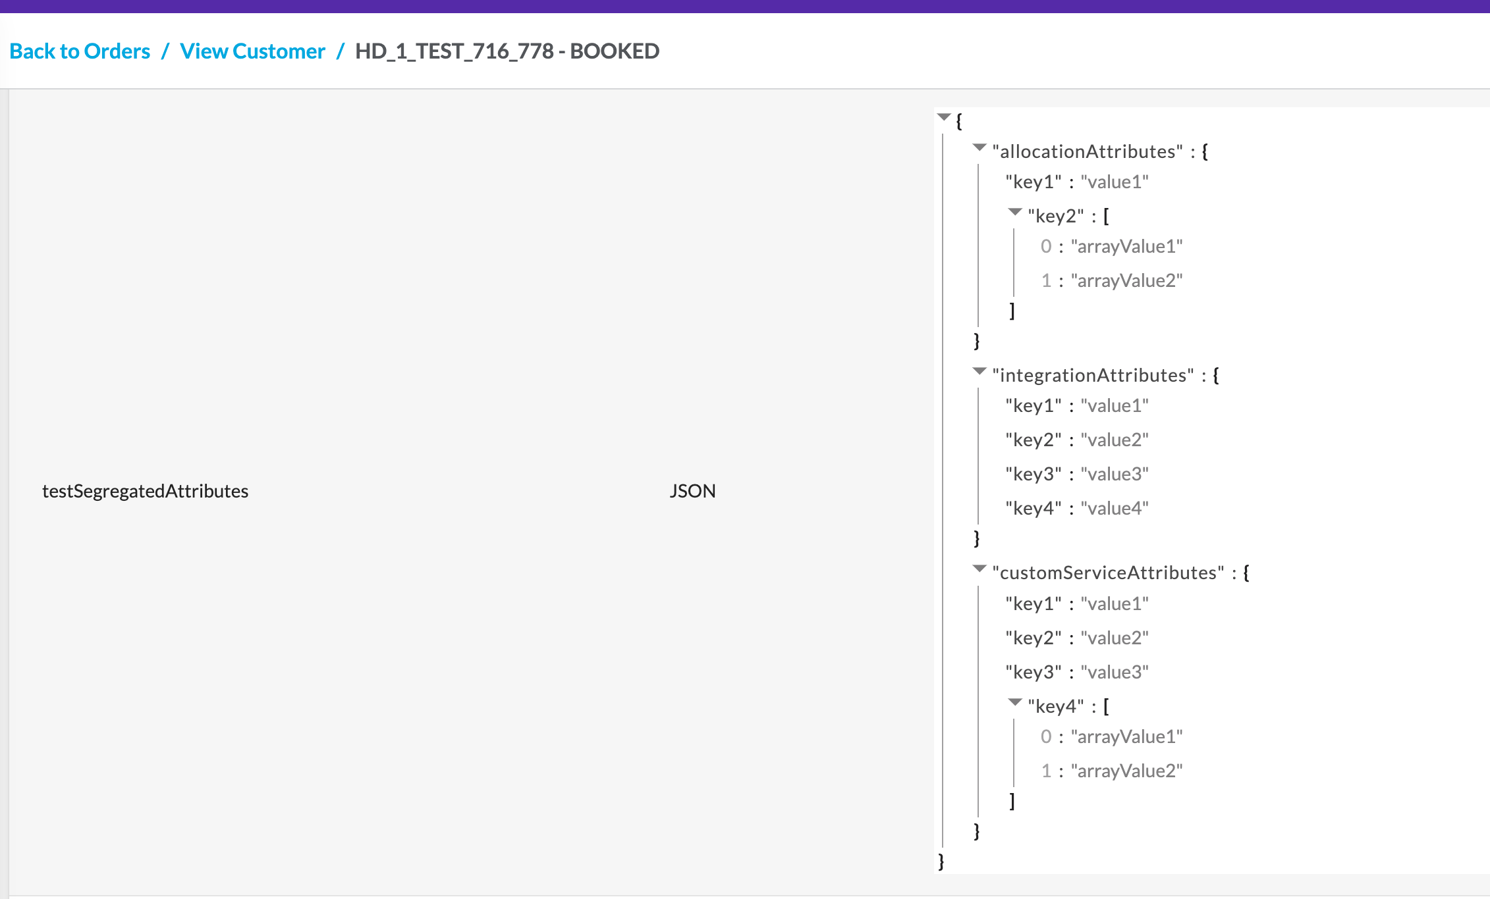The height and width of the screenshot is (899, 1490).
Task: Select "value4" under integrationAttributes
Action: pyautogui.click(x=1115, y=509)
